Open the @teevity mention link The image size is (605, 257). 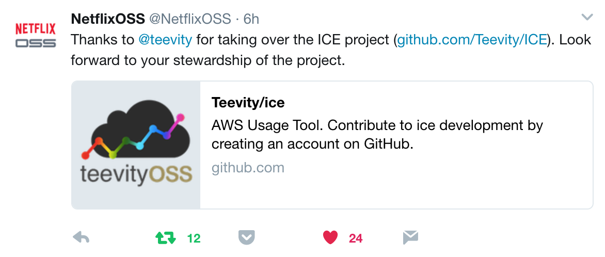click(x=165, y=40)
